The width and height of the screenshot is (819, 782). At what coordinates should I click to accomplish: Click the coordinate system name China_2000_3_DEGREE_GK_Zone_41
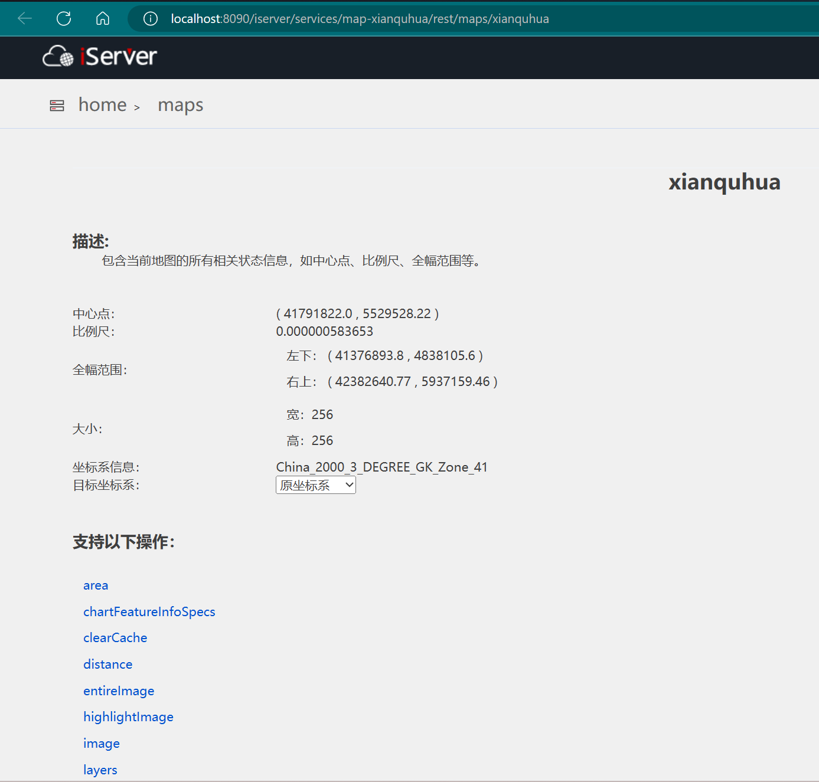[381, 467]
